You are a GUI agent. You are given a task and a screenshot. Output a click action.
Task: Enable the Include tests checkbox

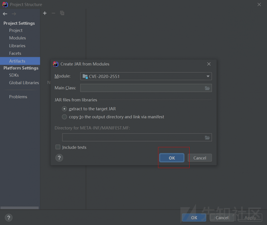(x=58, y=147)
